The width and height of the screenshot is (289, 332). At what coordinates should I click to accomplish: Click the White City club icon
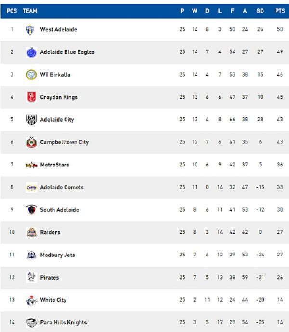pyautogui.click(x=31, y=300)
